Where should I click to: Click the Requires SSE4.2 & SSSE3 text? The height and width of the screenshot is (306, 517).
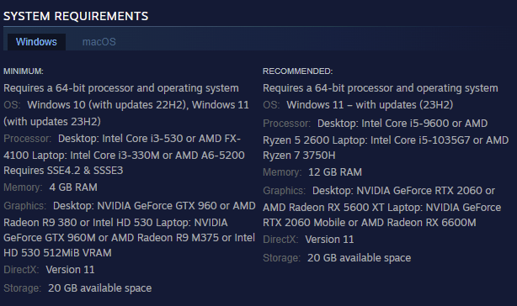pyautogui.click(x=63, y=171)
